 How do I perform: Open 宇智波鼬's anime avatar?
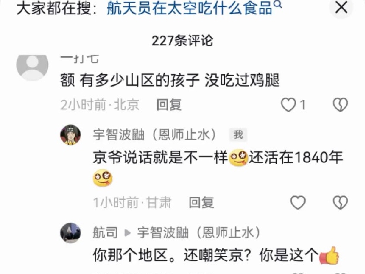[71, 135]
